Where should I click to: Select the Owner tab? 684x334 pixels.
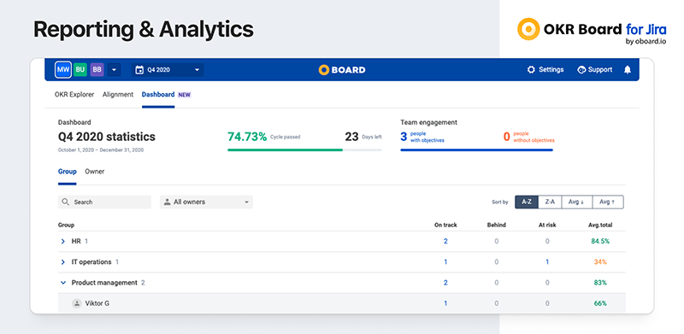(95, 172)
